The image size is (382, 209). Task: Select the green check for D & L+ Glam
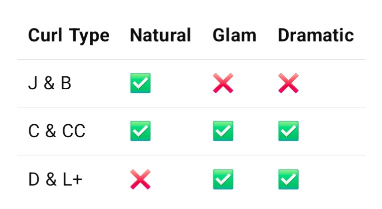point(222,179)
